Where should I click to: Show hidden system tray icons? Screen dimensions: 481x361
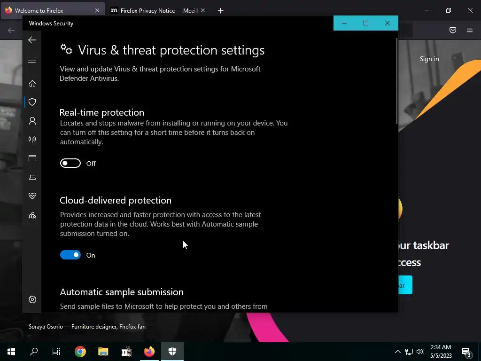(397, 352)
